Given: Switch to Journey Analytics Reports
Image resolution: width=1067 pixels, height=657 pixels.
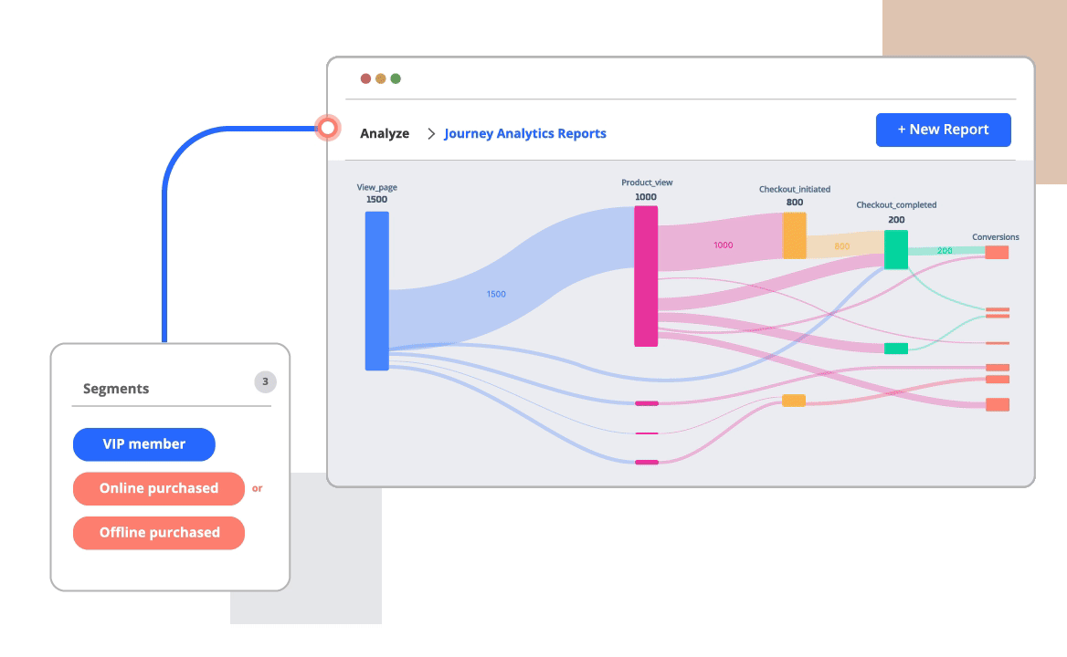Looking at the screenshot, I should click(524, 133).
